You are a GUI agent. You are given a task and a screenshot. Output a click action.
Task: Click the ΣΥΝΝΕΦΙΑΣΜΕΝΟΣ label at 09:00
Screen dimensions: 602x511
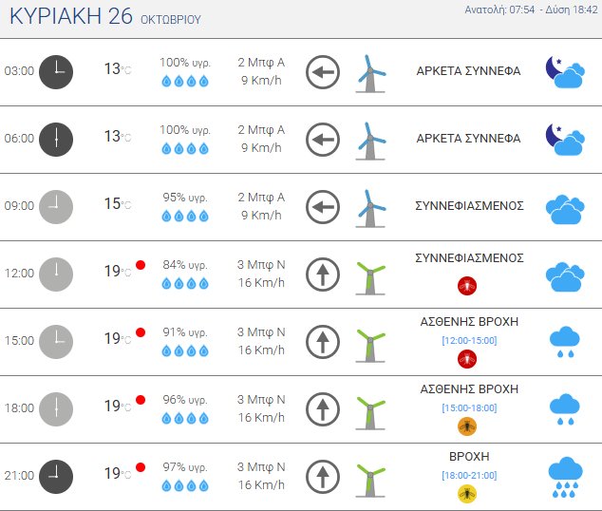click(x=470, y=205)
